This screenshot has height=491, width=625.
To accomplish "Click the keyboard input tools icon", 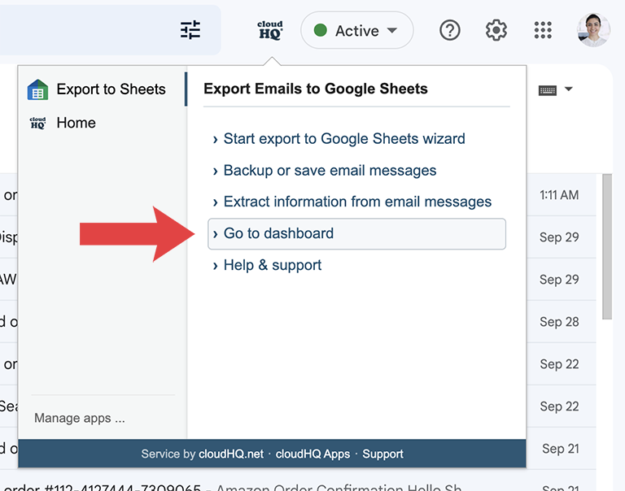I will pyautogui.click(x=547, y=90).
